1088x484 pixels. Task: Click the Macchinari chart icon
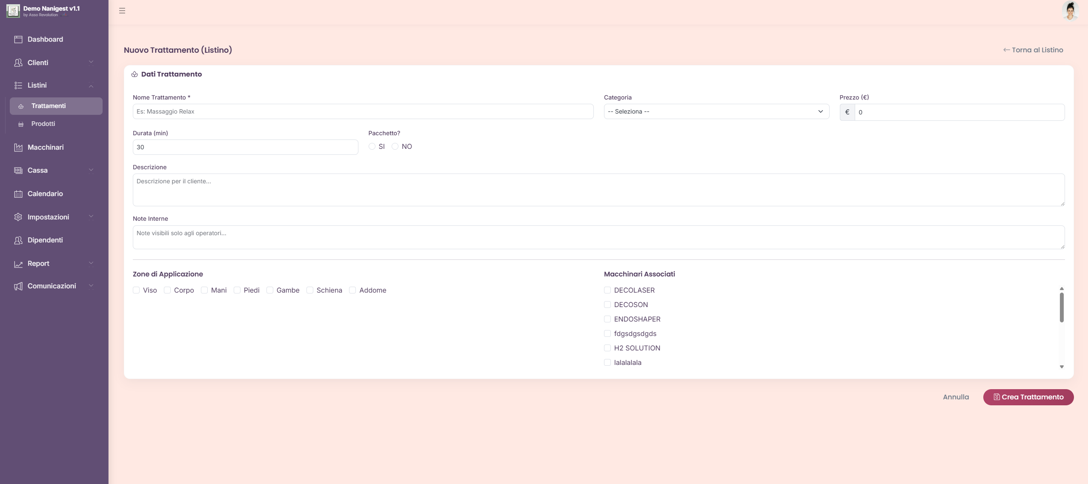[18, 148]
